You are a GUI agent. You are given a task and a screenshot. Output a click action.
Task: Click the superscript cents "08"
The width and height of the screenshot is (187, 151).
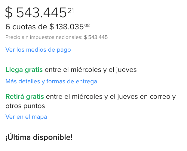[x=87, y=25]
